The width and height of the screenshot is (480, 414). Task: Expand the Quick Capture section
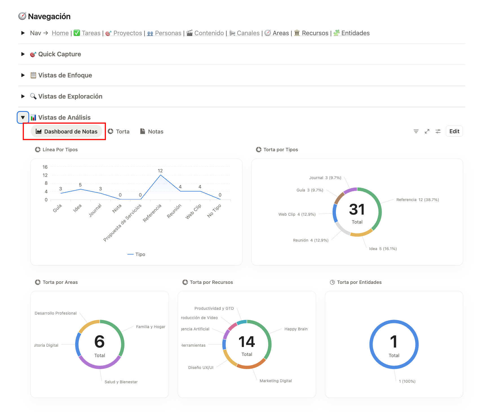(23, 54)
